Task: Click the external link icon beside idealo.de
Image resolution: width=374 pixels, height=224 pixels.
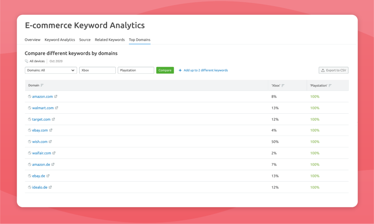Action: pos(51,187)
